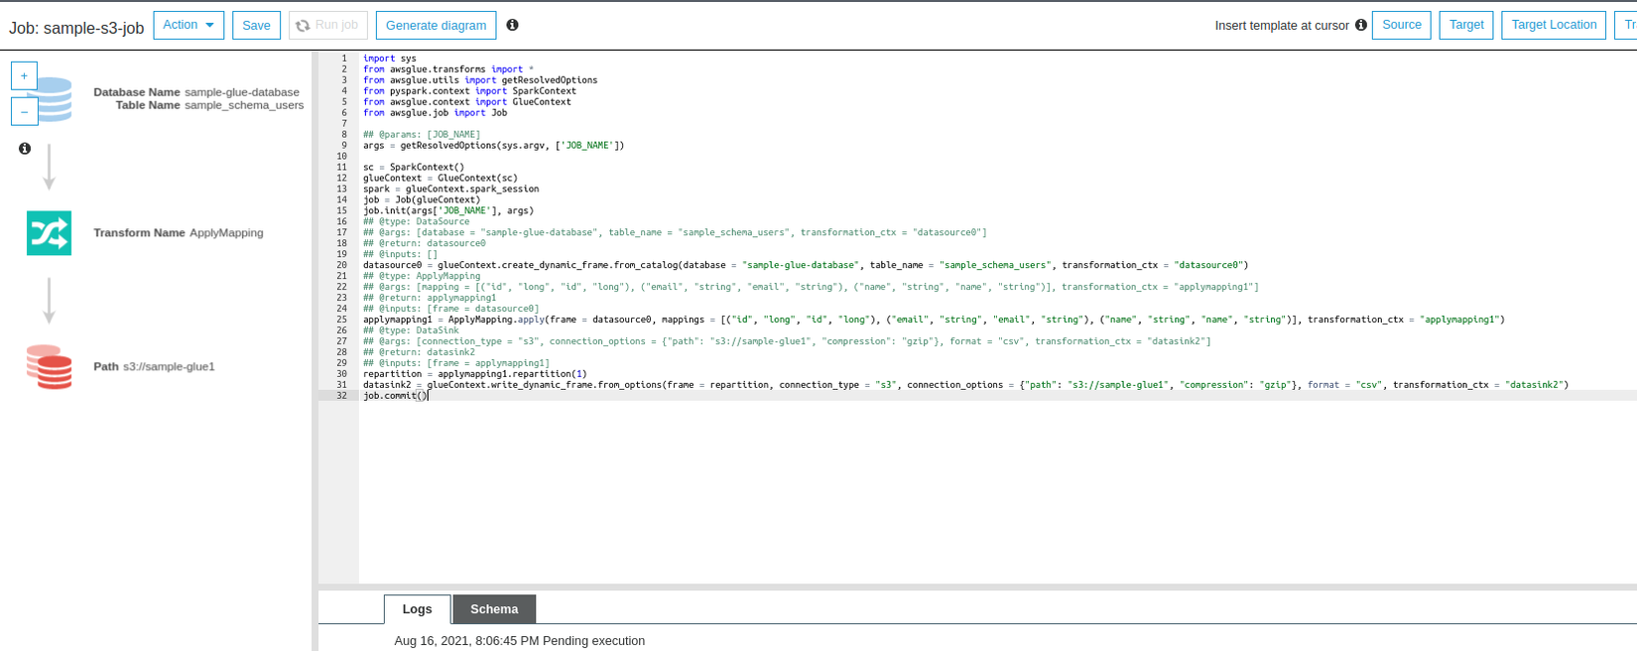Click info icon below zoom buttons
The height and width of the screenshot is (651, 1637).
[x=25, y=149]
